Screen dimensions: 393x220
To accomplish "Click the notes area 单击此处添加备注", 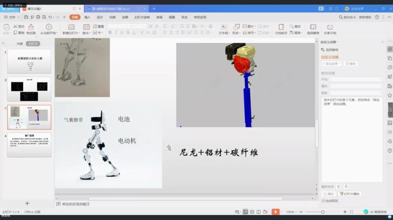I will coord(76,204).
